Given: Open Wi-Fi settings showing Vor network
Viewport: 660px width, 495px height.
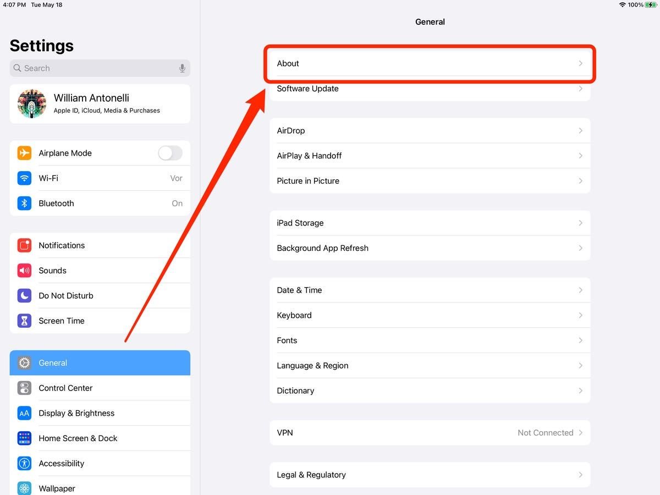Looking at the screenshot, I should tap(99, 178).
